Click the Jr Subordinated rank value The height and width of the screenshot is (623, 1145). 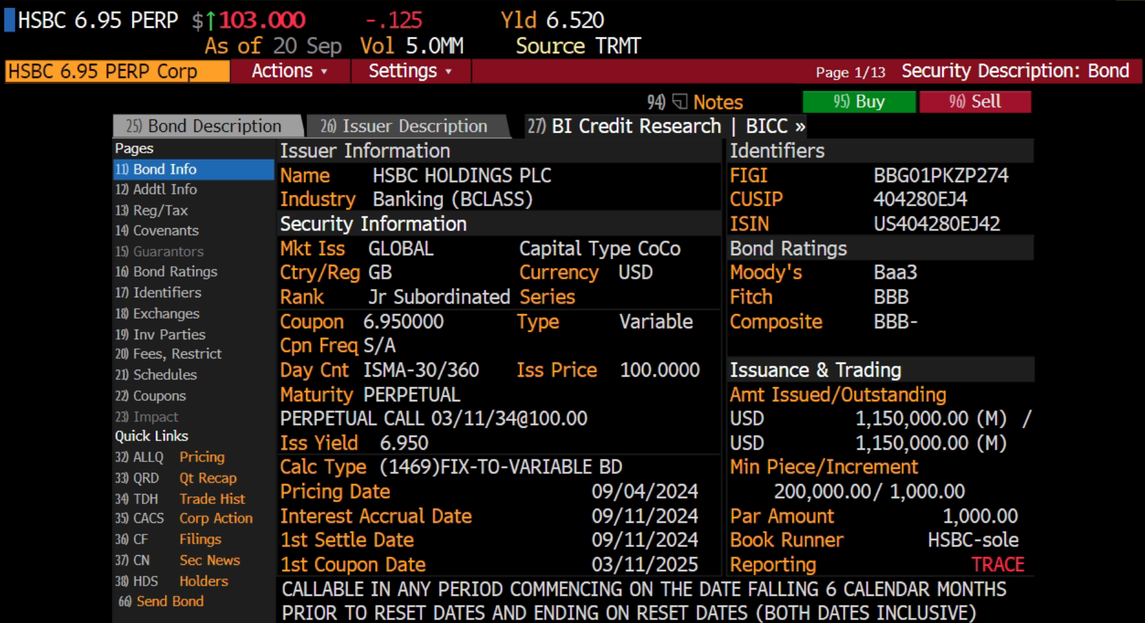point(439,297)
